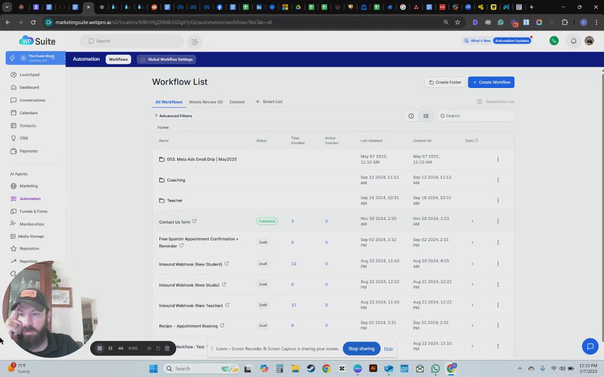Open total enrolled count 12 for New Student

coord(294,264)
